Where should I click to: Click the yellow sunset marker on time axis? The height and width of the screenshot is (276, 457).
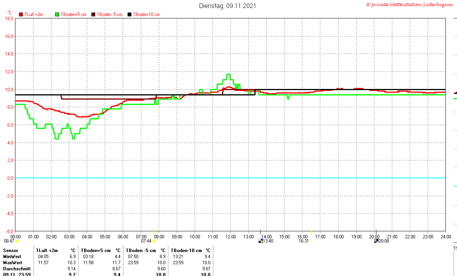coord(312,232)
